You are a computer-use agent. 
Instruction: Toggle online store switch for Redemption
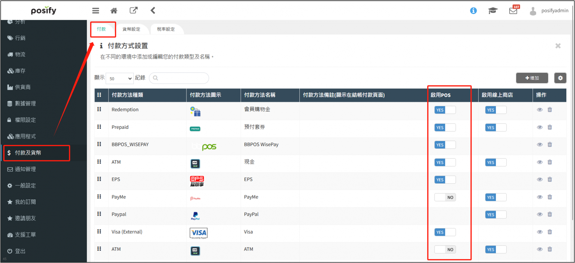tap(496, 110)
